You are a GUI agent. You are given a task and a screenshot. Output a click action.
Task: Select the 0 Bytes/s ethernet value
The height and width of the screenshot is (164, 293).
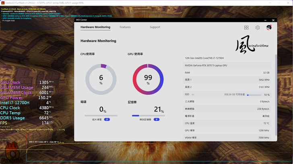pyautogui.click(x=264, y=101)
